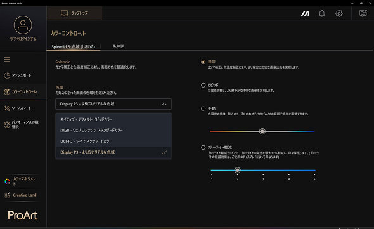Viewport: 374px width, 229px height.
Task: Click the ASUS logo icon in the header
Action: (305, 13)
